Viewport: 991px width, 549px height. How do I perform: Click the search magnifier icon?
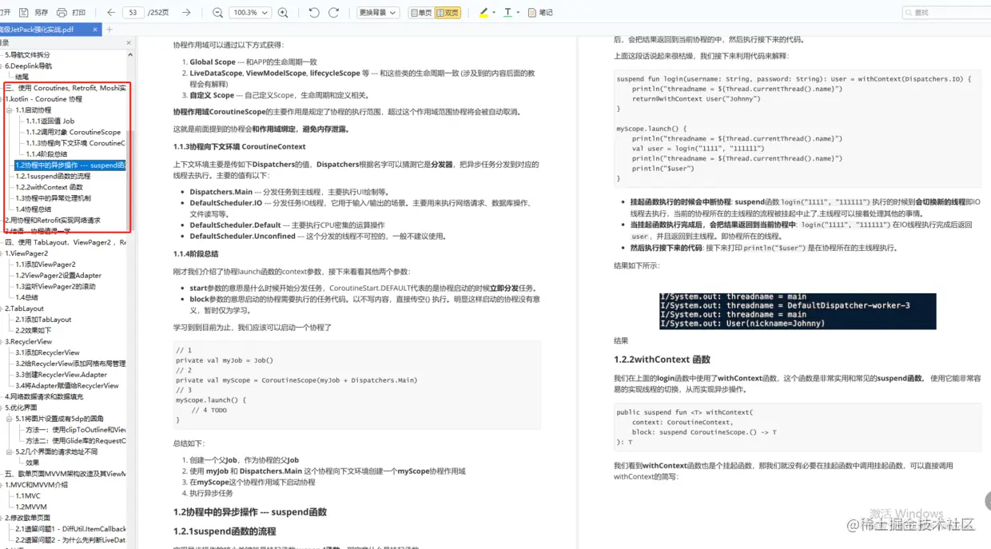point(909,13)
